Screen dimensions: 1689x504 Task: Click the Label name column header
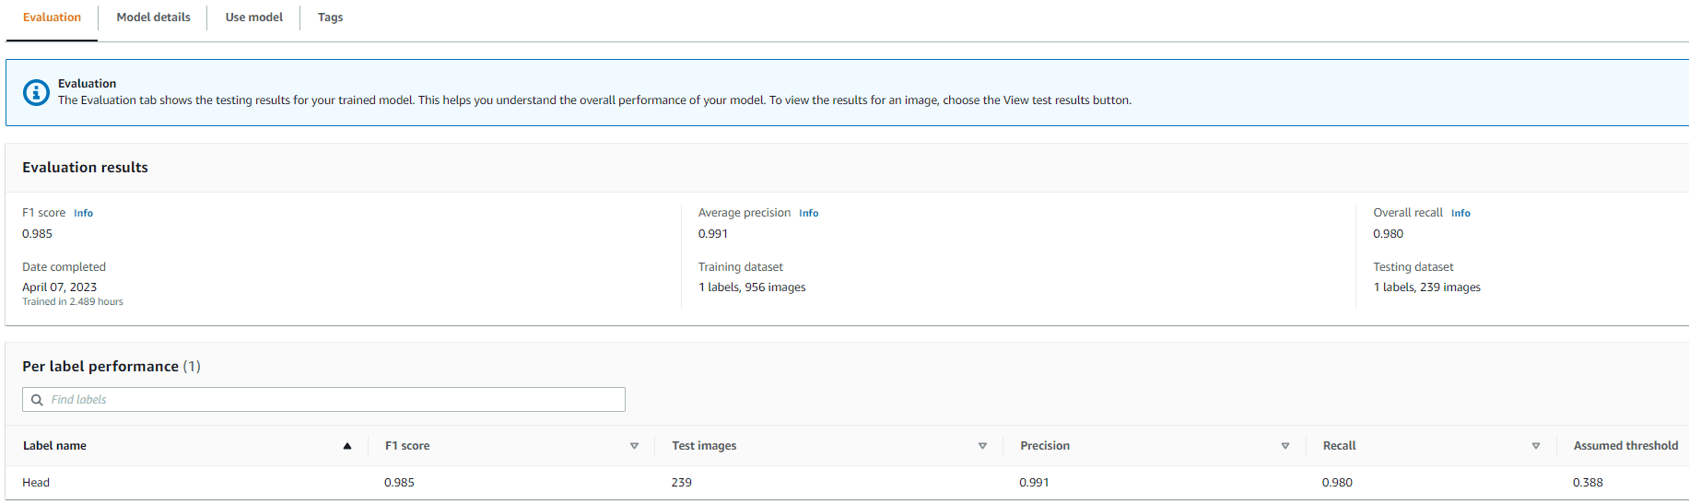[x=54, y=446]
